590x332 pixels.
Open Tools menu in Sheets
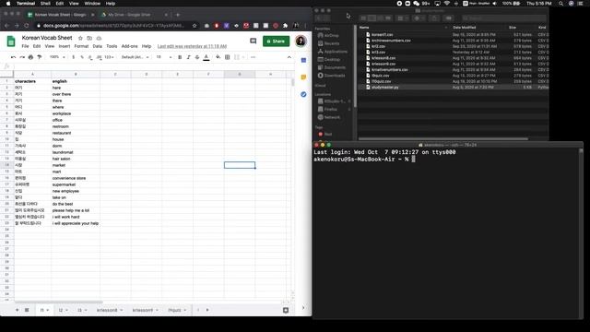coord(112,46)
